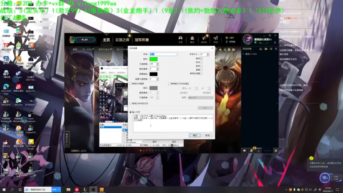The height and width of the screenshot is (193, 343).
Task: Click the 背景不透明度 spinner arrows
Action: tap(157, 79)
